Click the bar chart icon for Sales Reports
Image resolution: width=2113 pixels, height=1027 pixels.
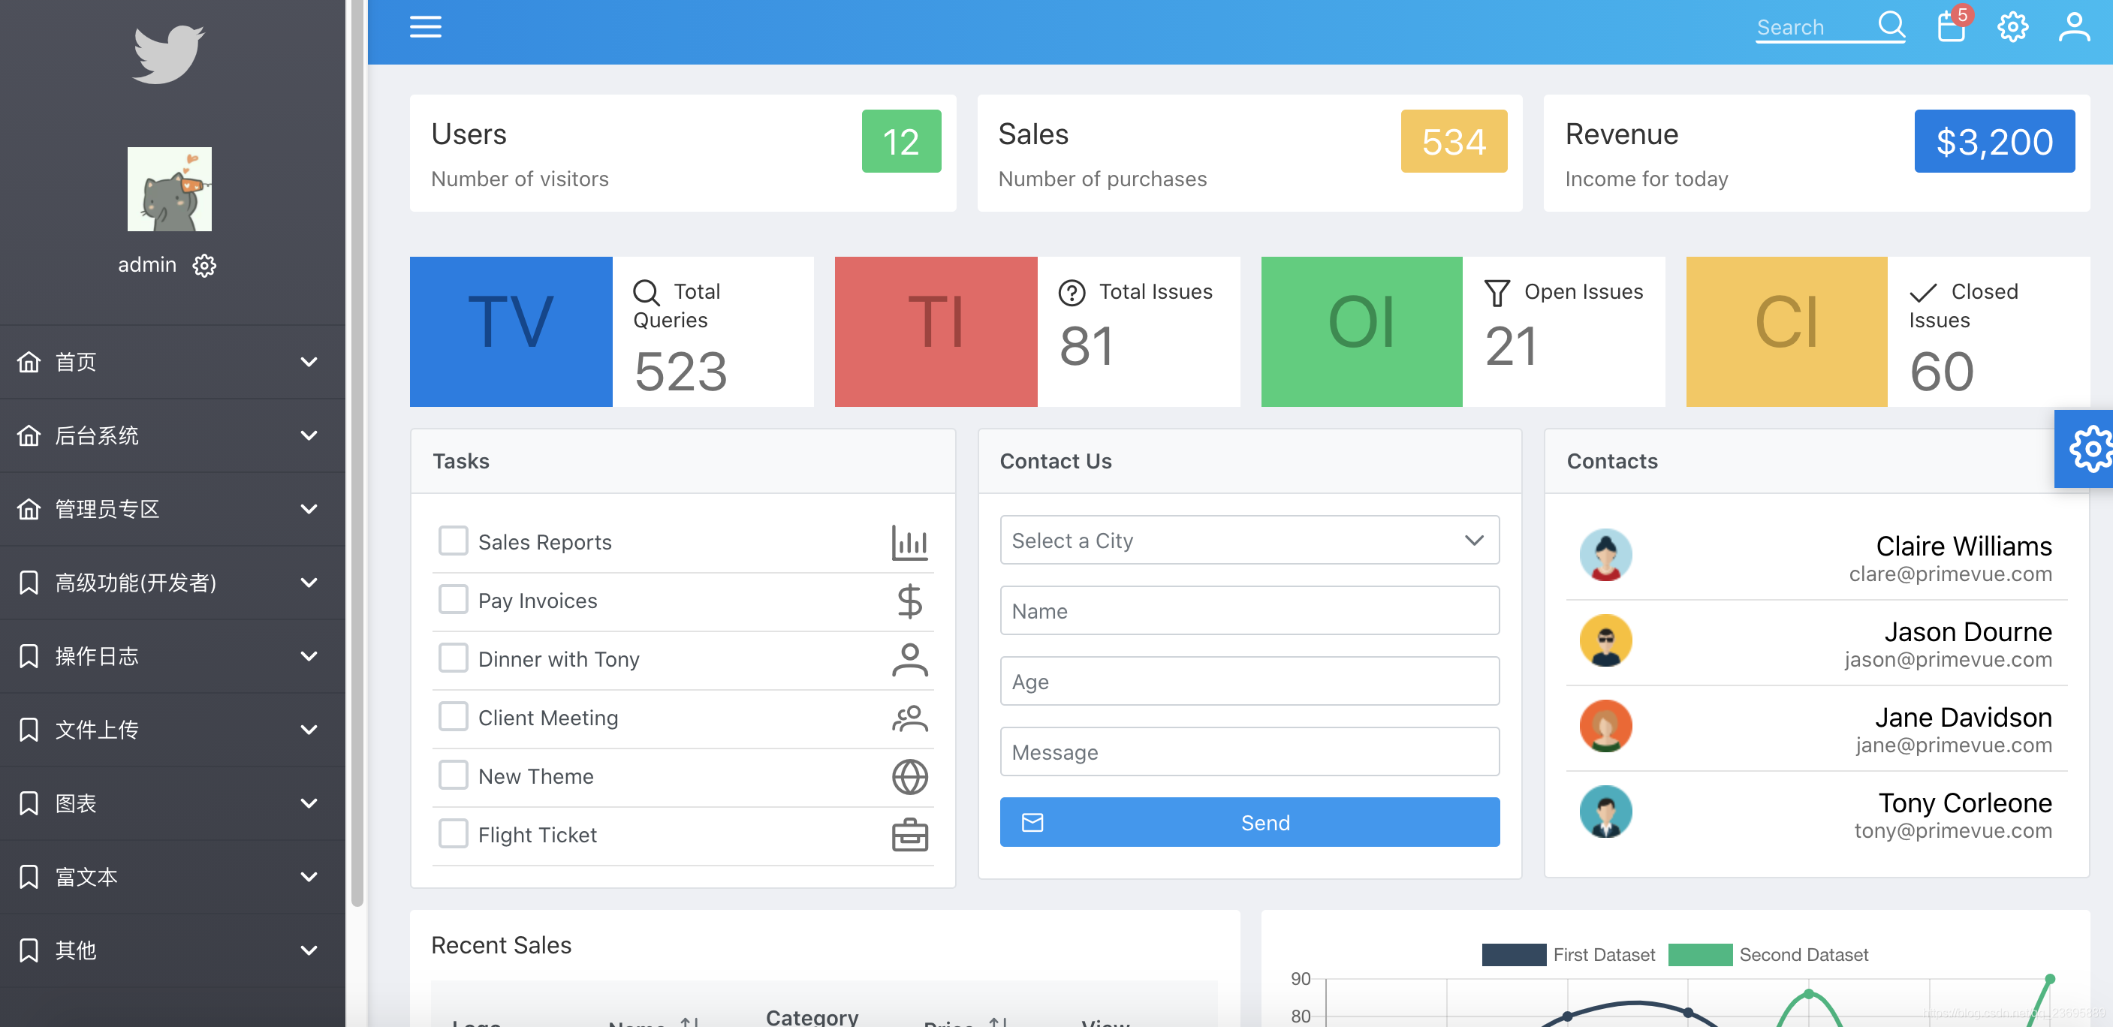click(909, 543)
